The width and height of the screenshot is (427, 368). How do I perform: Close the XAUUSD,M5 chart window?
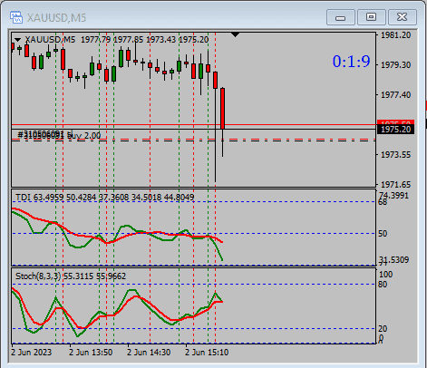(x=403, y=17)
